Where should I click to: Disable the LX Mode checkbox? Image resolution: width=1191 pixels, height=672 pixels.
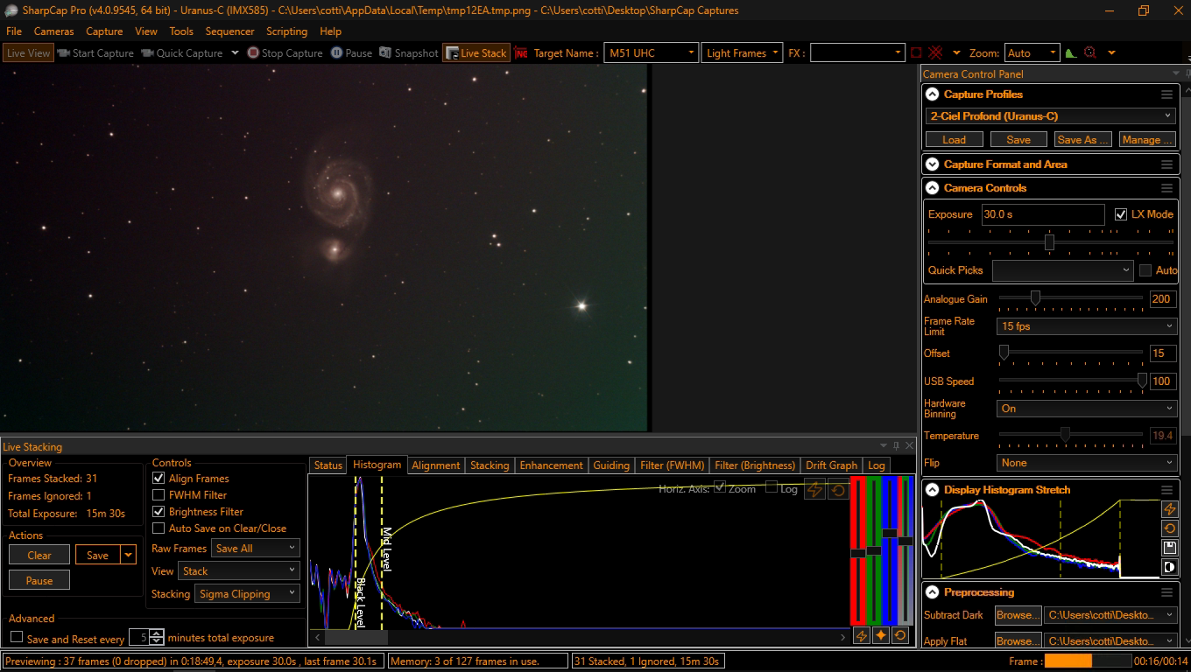(x=1121, y=214)
